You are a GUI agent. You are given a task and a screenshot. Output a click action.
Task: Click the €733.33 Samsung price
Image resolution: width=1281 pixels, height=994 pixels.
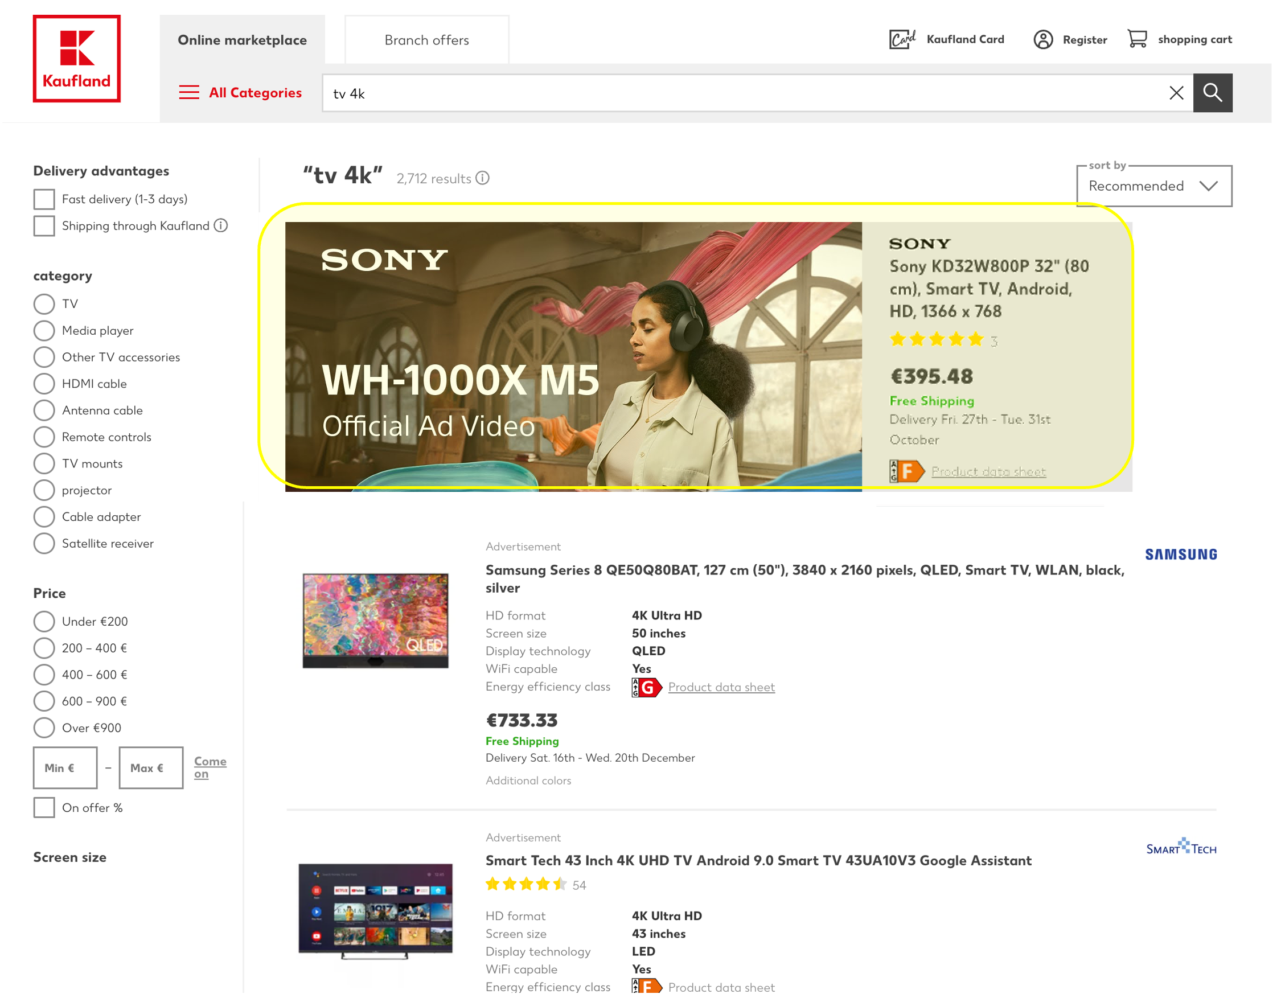(523, 721)
